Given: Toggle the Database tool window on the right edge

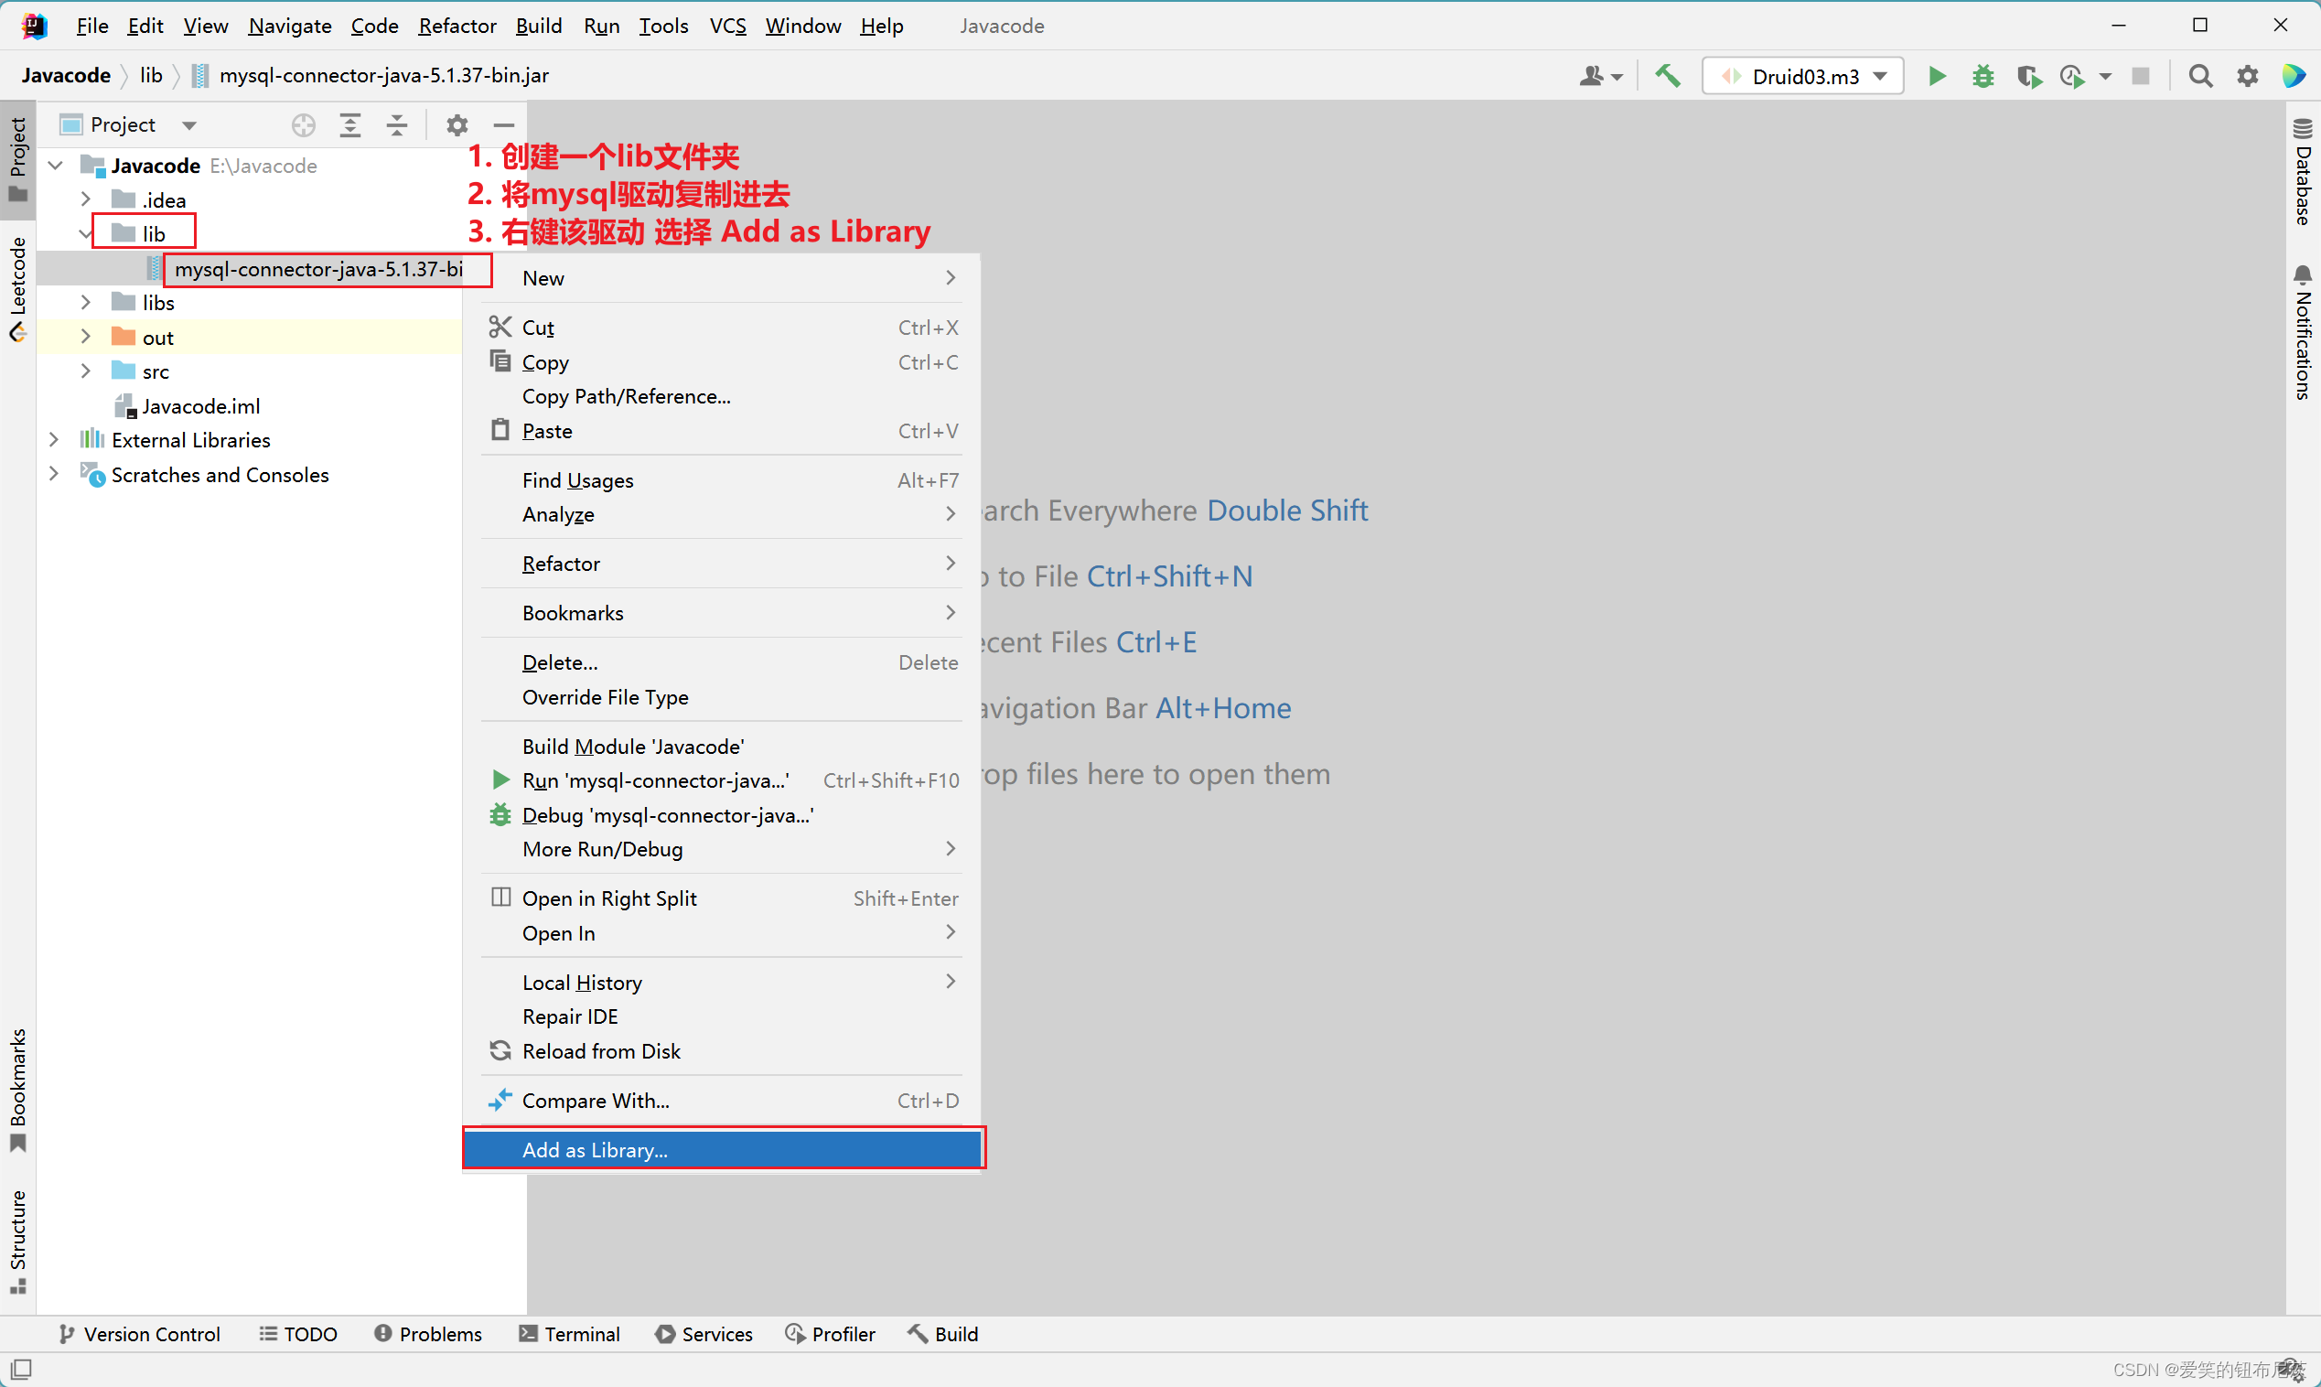Looking at the screenshot, I should tap(2303, 173).
